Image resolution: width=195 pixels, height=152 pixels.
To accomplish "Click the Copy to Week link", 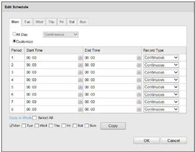I will [x=20, y=118].
